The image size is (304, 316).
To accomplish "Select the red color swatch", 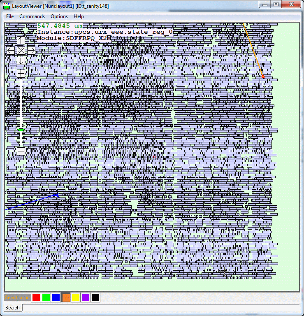I will pyautogui.click(x=36, y=297).
